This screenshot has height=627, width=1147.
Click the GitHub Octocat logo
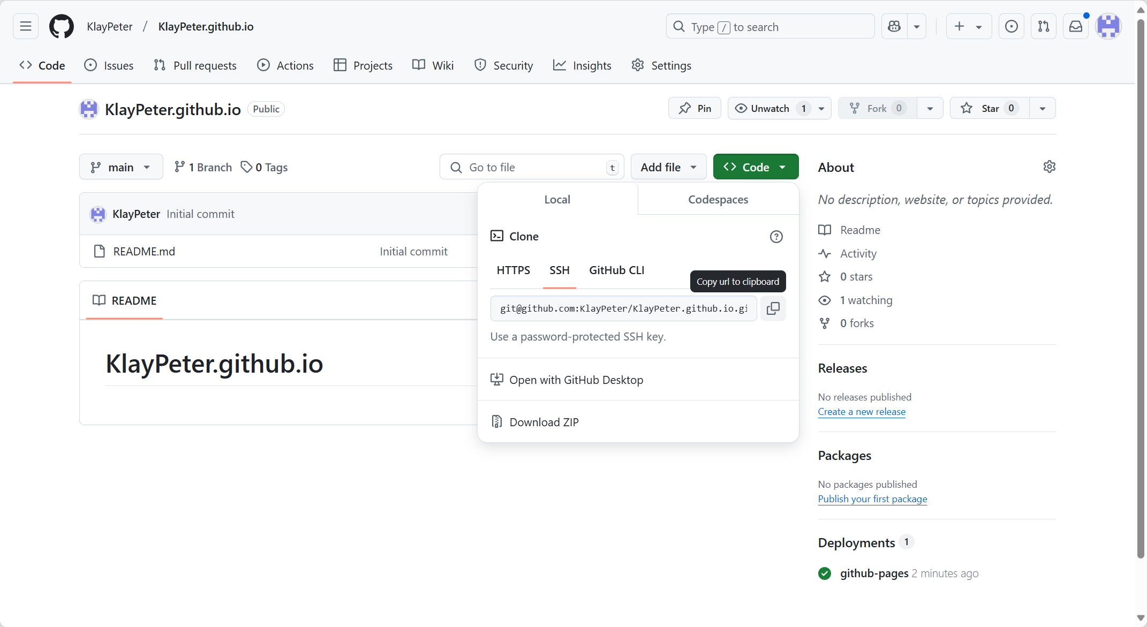click(x=62, y=26)
